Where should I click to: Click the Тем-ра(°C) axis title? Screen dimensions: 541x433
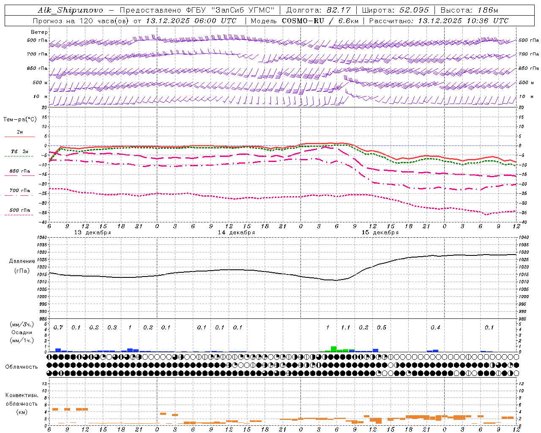(20, 120)
